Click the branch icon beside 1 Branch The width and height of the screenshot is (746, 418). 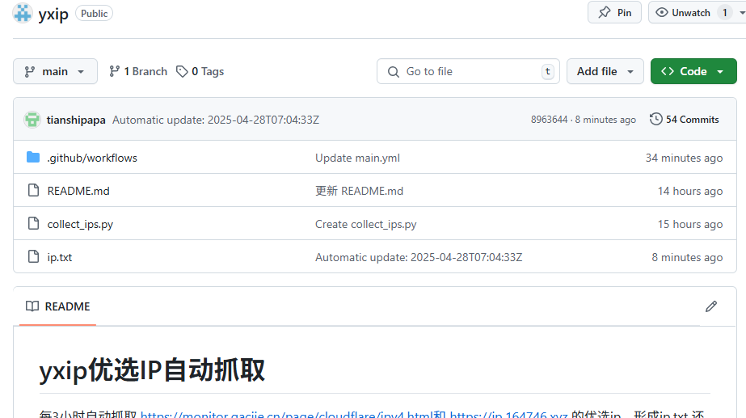[114, 71]
